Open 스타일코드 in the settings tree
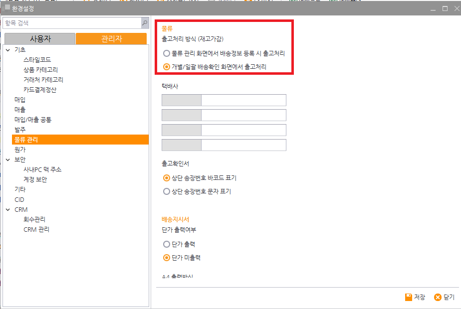461x309 pixels. pyautogui.click(x=37, y=60)
